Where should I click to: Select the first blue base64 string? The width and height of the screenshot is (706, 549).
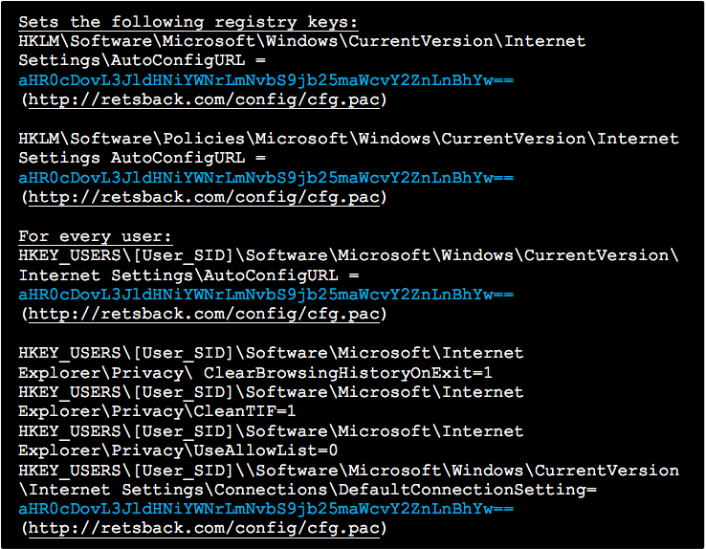coord(266,80)
